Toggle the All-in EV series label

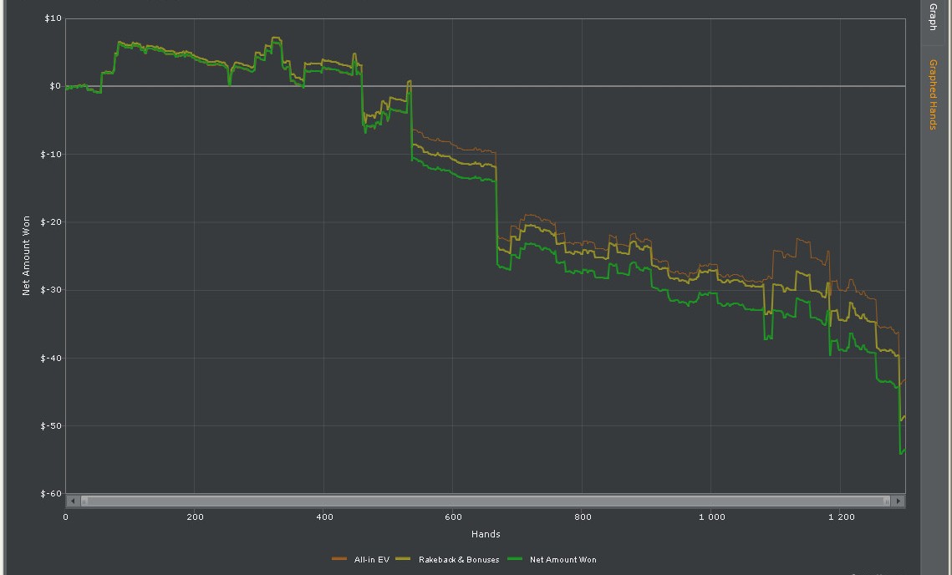click(x=371, y=560)
